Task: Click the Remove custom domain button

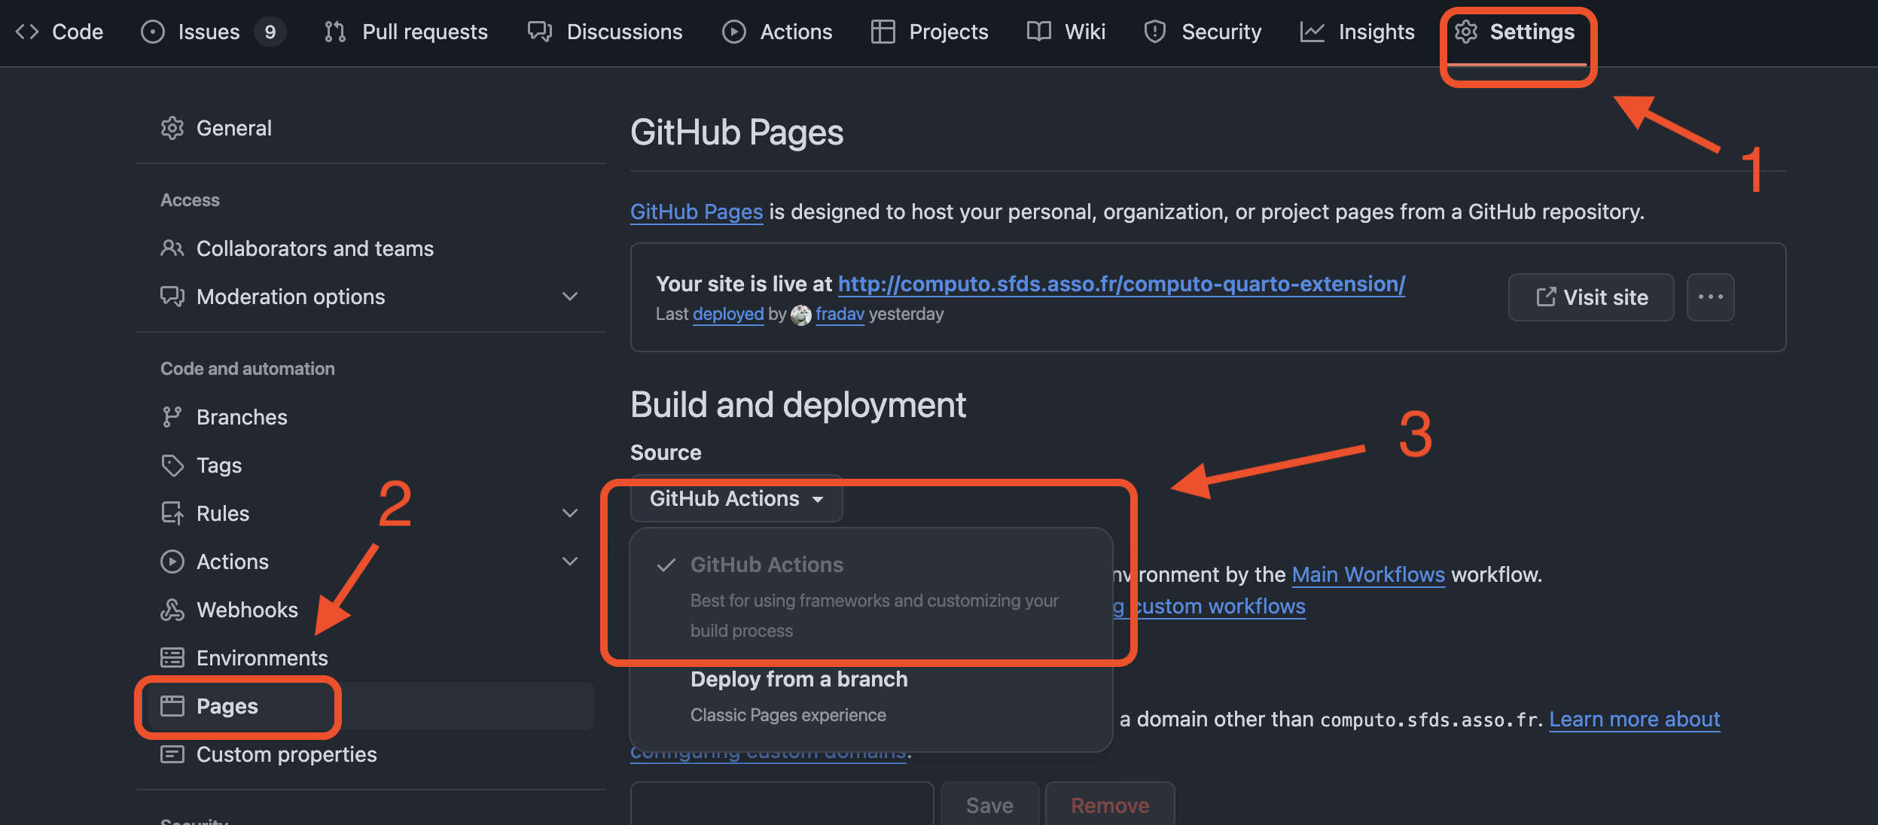Action: (x=1110, y=805)
